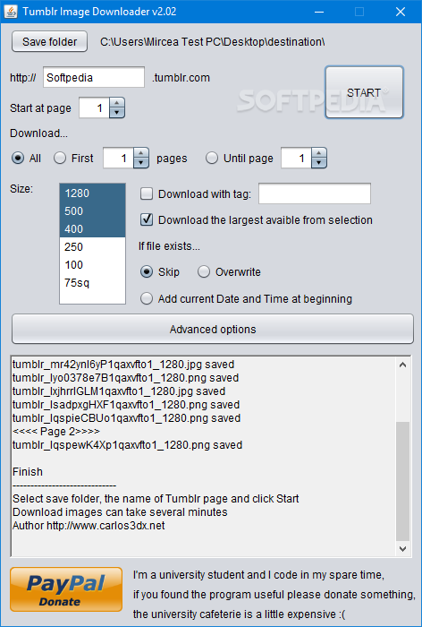Click log line tumblr_mr42ynI6yP1qaxvfto1_1280.jpg saved
This screenshot has width=422, height=627.
[x=123, y=365]
